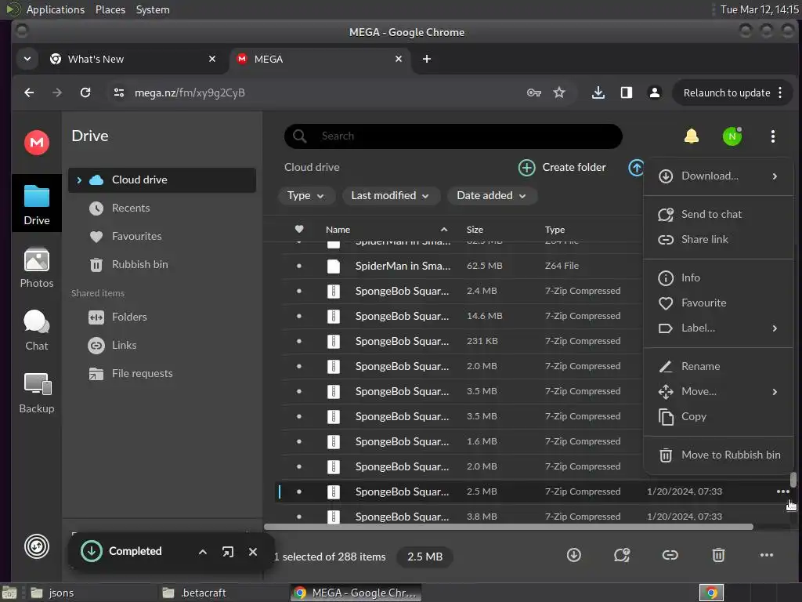Click the horizontal scrollbar under file list
802x602 pixels.
(508, 526)
